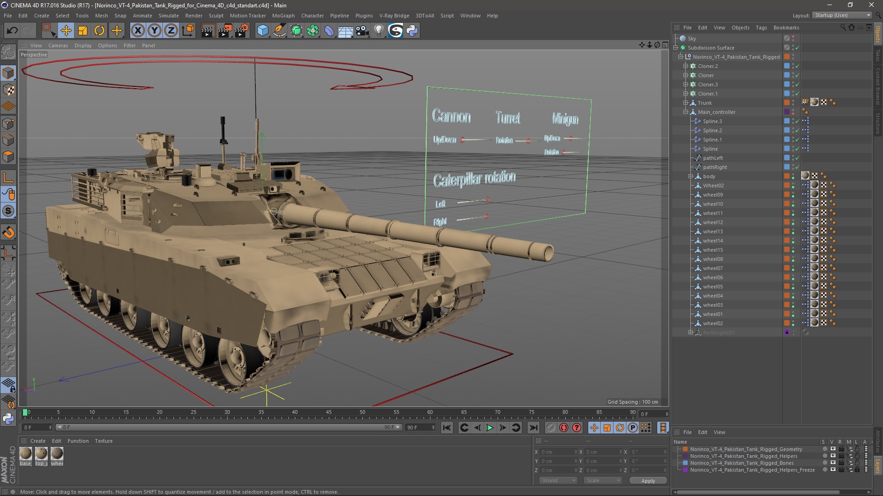The height and width of the screenshot is (496, 883).
Task: Toggle X axis lock icon
Action: (138, 31)
